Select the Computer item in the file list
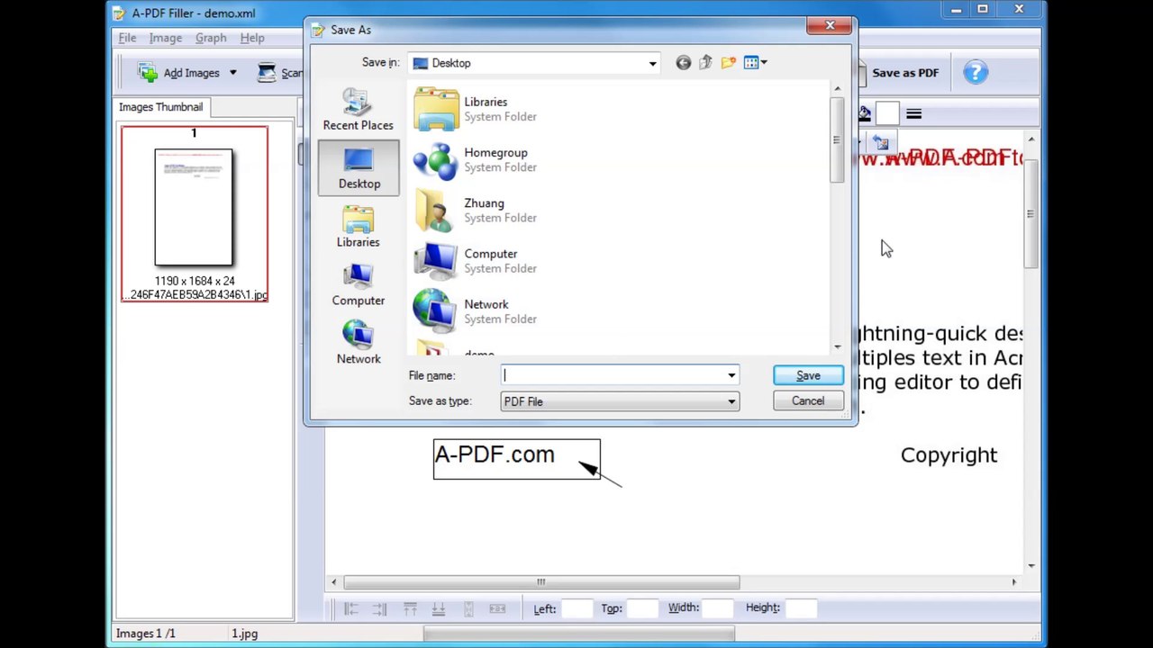Viewport: 1153px width, 648px height. [x=475, y=260]
